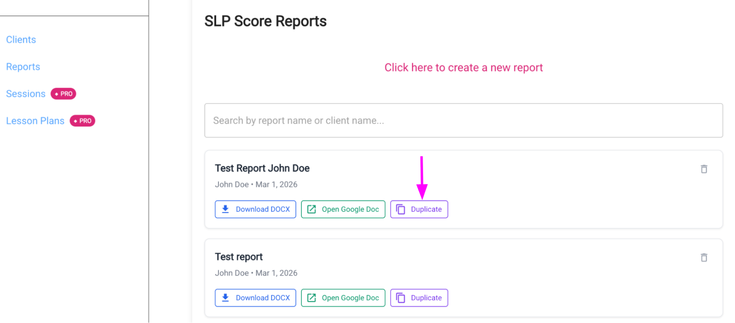
Task: Click the copy icon inside the Duplicate button
Action: pyautogui.click(x=400, y=209)
